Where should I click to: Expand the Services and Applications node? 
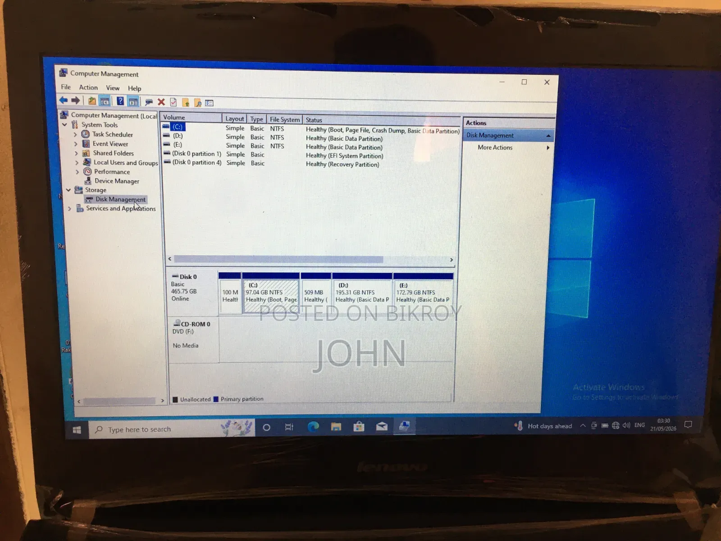pos(69,208)
